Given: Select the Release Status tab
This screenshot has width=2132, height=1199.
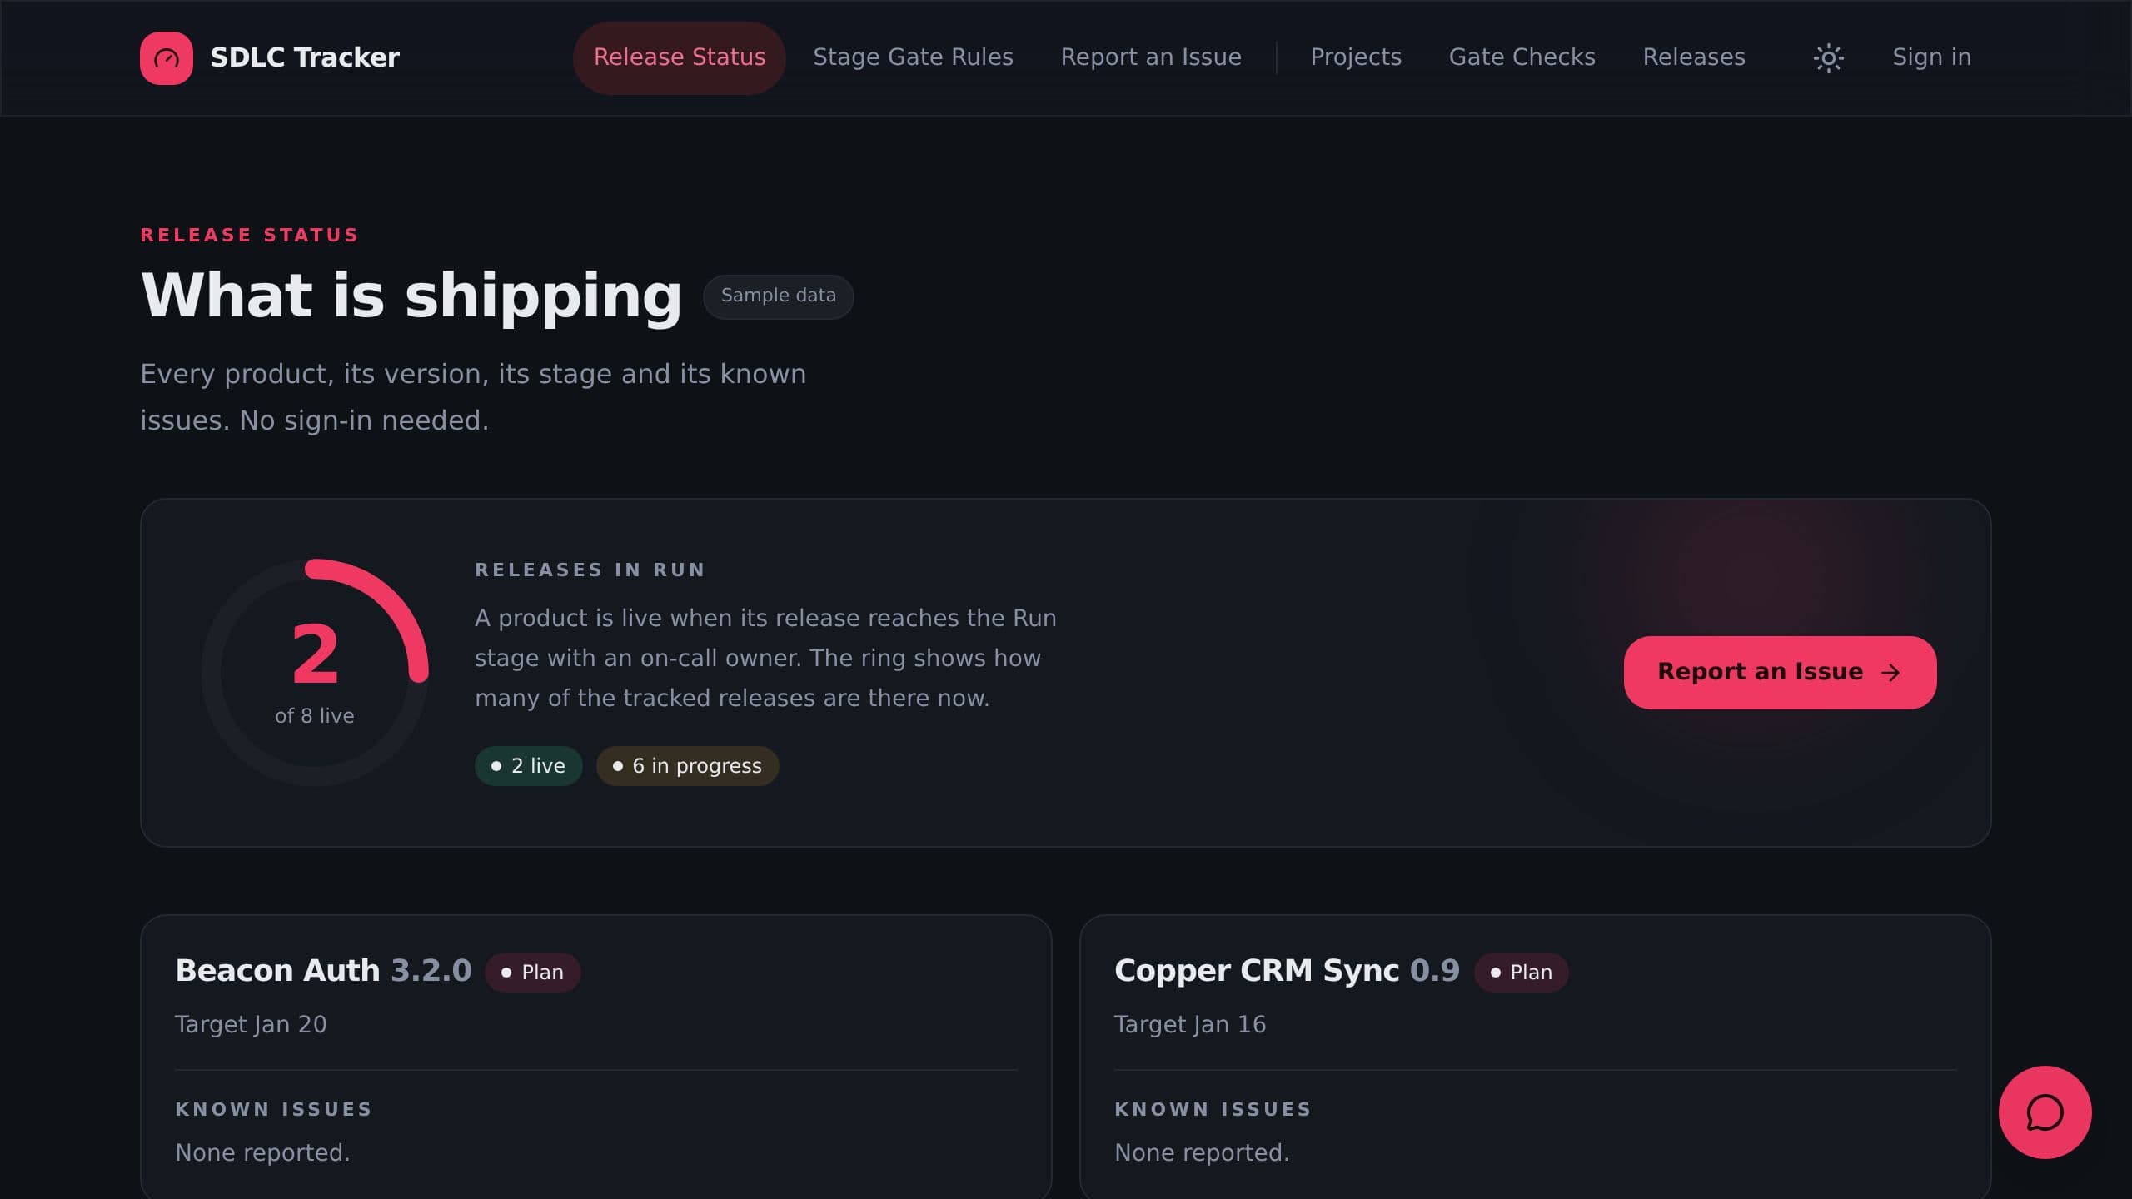Looking at the screenshot, I should point(679,57).
